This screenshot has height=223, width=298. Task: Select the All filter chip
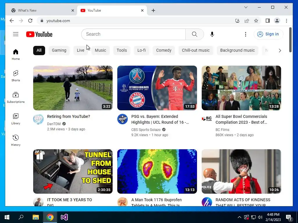[x=39, y=51]
